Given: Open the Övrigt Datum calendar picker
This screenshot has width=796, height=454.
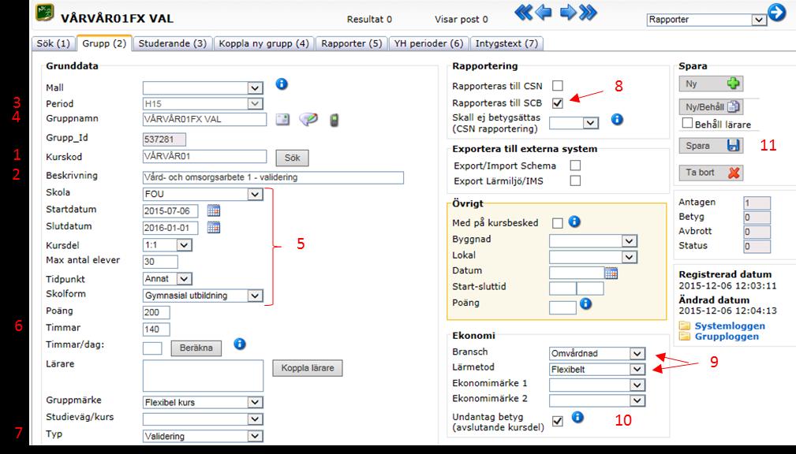Looking at the screenshot, I should coord(611,273).
